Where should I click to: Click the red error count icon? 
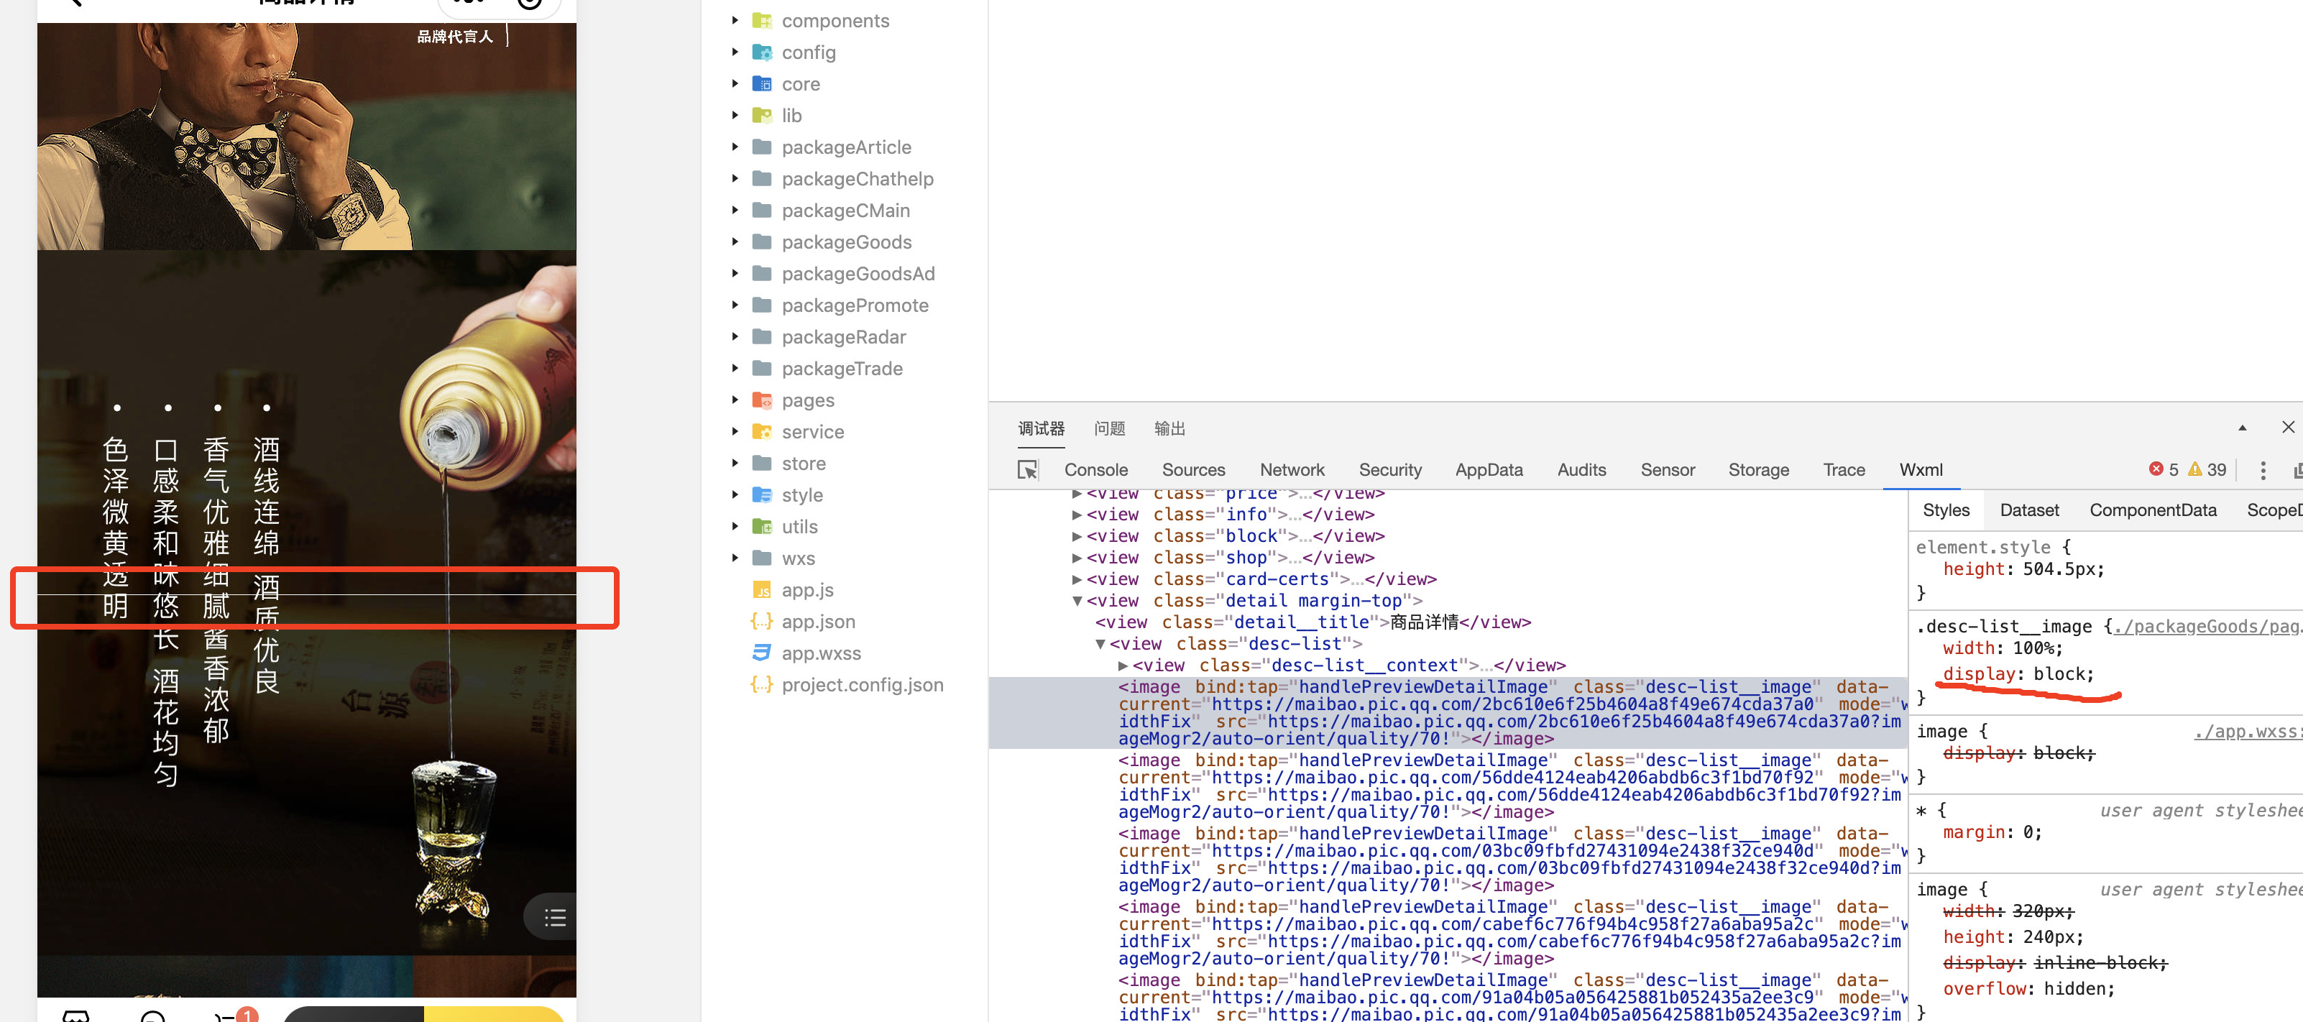coord(2156,469)
